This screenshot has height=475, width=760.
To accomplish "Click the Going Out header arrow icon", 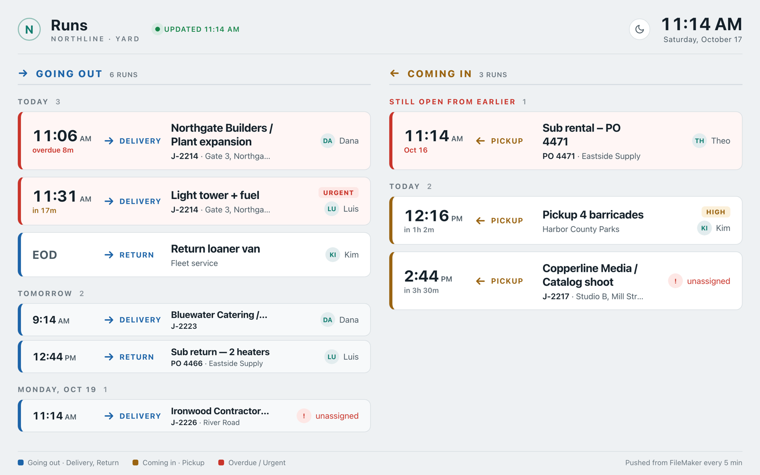I will [x=23, y=73].
